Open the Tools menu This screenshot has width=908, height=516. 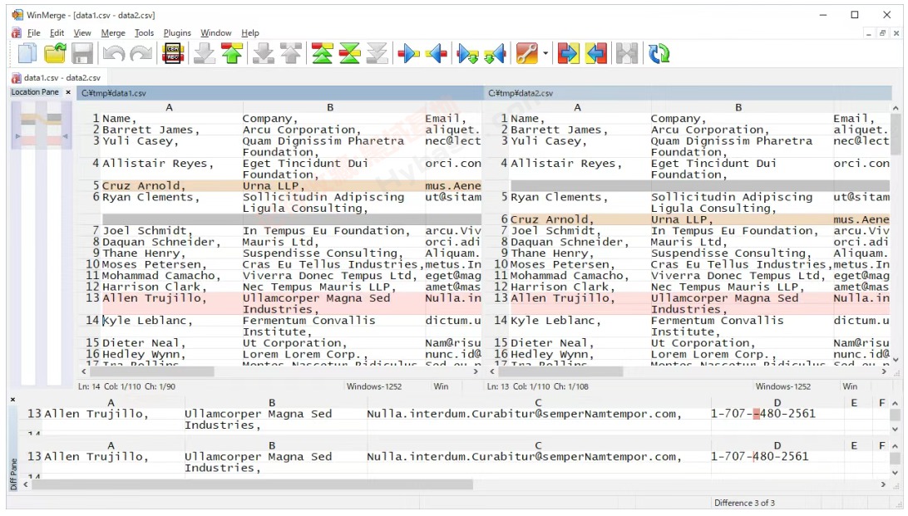coord(144,33)
